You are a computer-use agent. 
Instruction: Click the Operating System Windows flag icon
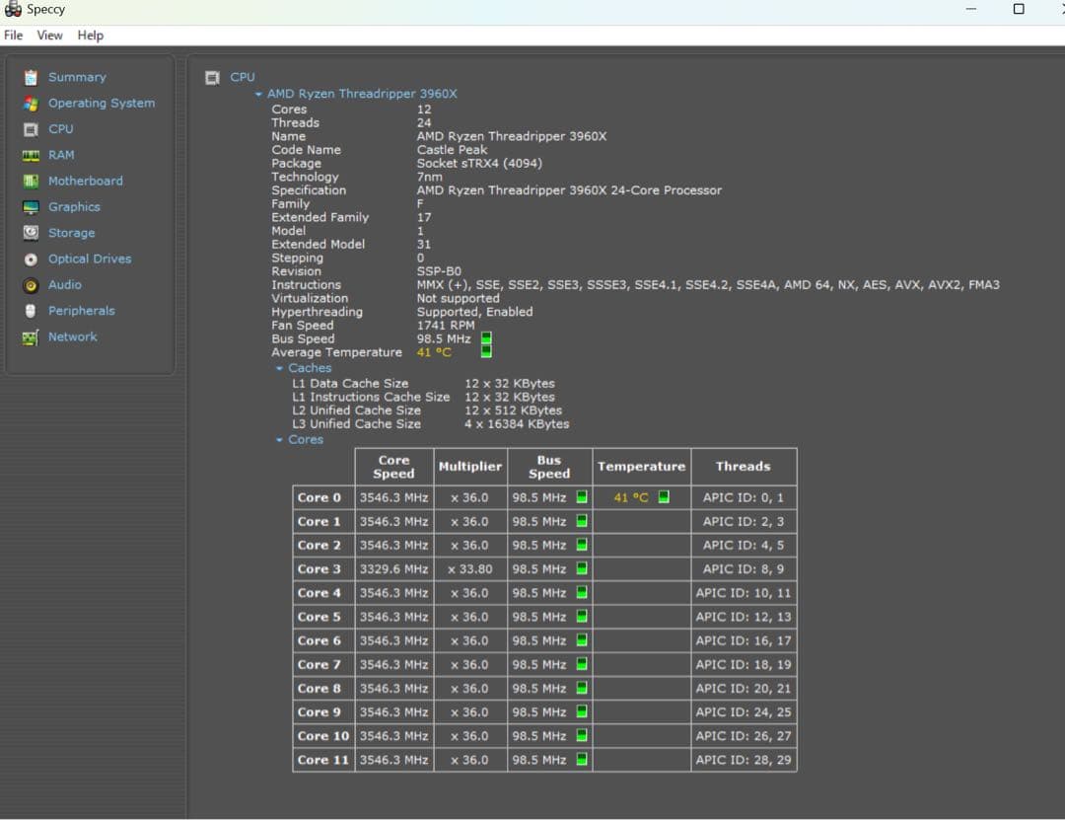(31, 104)
